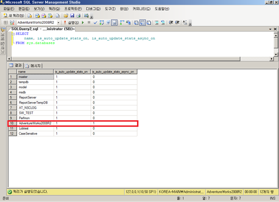Collapse the SELECT statement outline box
The image size is (279, 202).
pyautogui.click(x=13, y=34)
